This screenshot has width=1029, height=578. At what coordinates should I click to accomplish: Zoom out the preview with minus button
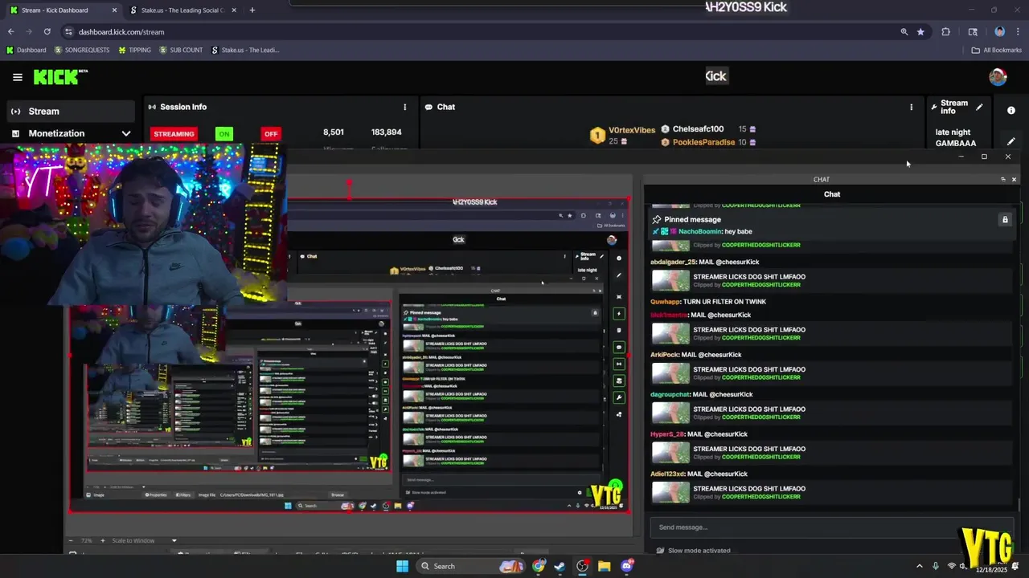click(x=72, y=540)
